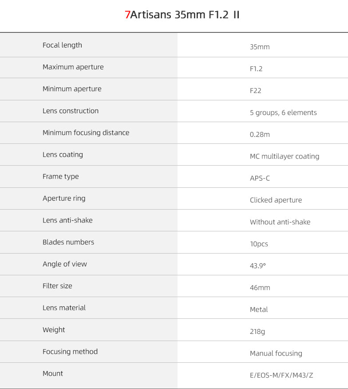The width and height of the screenshot is (348, 389).
Task: Select the F1.2 aperture value
Action: click(256, 69)
